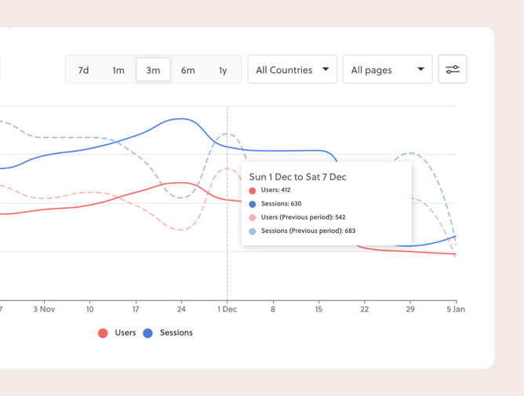
Task: Select the 7d time range
Action: [x=83, y=71]
